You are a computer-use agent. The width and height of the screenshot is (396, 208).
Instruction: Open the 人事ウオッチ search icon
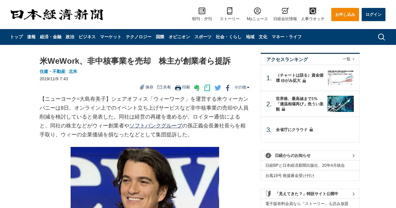313,11
